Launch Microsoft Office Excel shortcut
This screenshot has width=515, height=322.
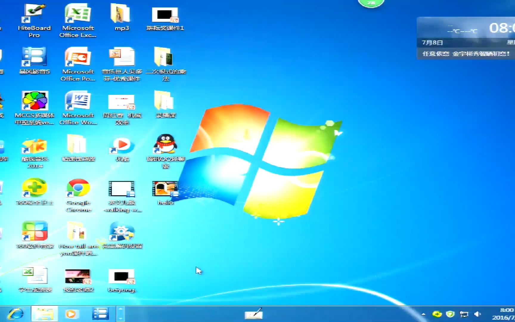[78, 20]
